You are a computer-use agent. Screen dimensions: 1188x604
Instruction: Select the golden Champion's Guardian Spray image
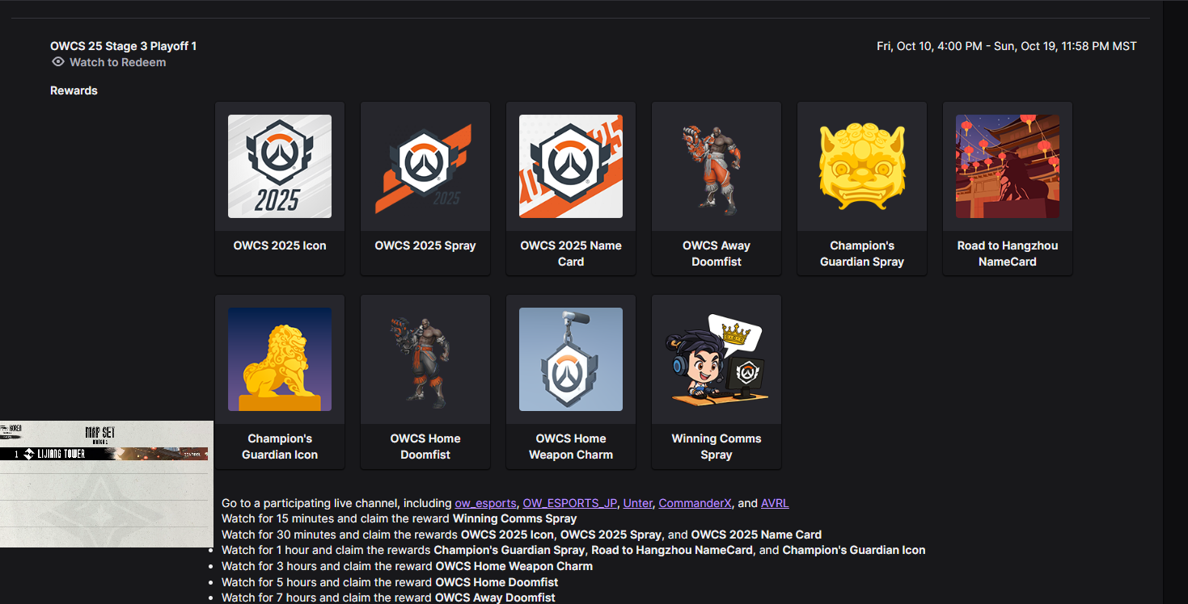[862, 166]
